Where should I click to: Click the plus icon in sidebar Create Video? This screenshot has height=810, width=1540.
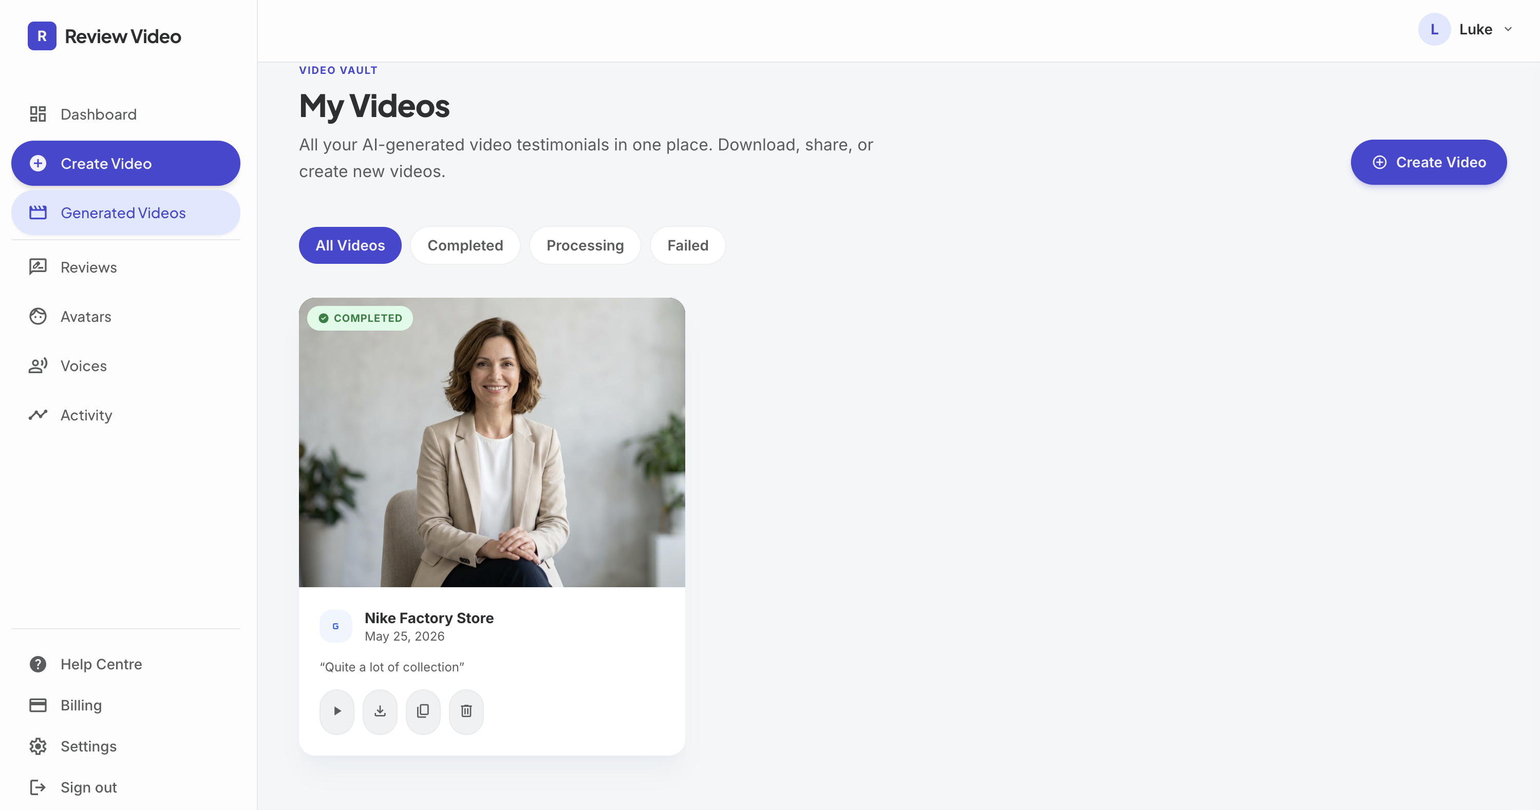(x=37, y=163)
